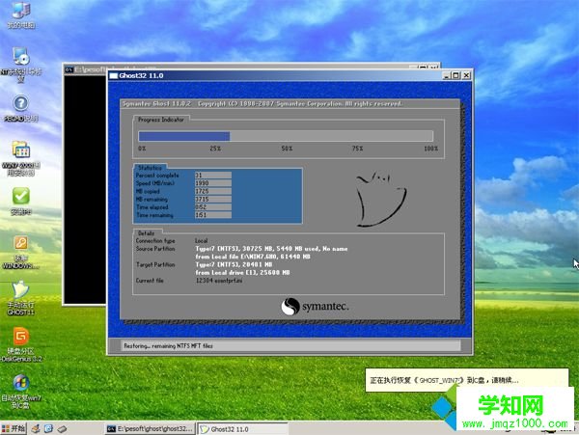Click the MB copied value 1725
This screenshot has width=579, height=435.
point(213,191)
